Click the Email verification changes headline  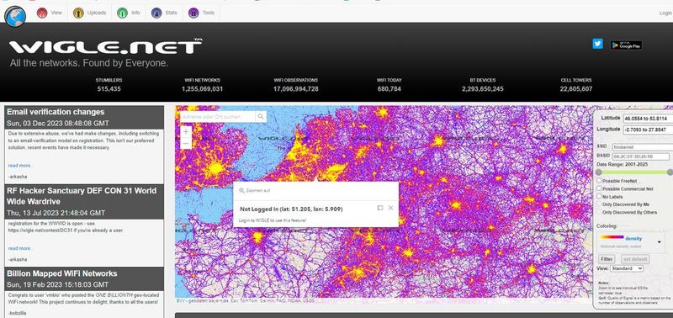[56, 112]
